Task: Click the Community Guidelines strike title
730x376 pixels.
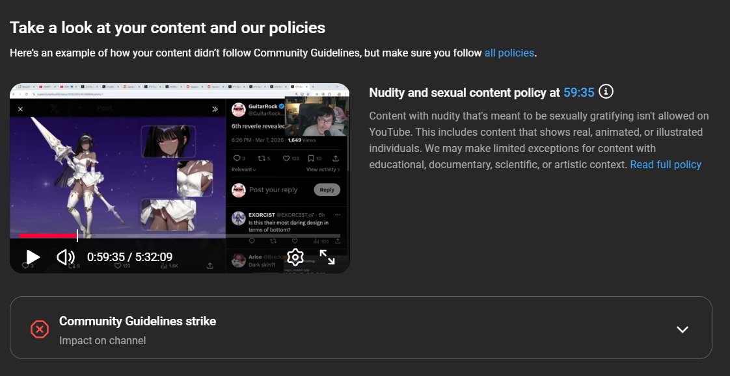Action: tap(137, 321)
